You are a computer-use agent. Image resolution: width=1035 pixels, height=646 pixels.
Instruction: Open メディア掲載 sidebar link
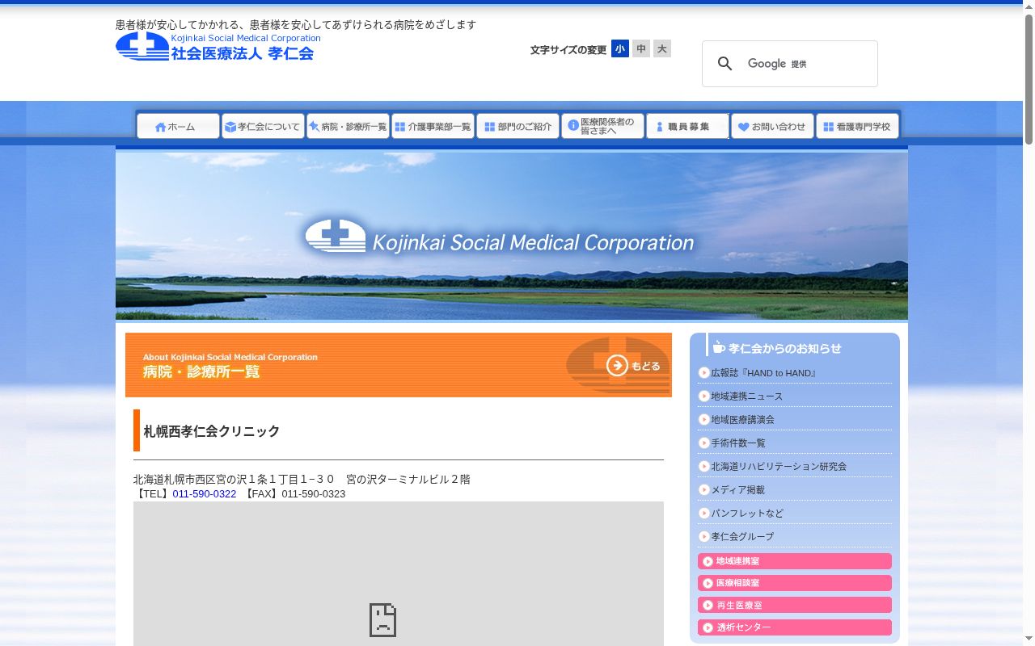click(737, 490)
